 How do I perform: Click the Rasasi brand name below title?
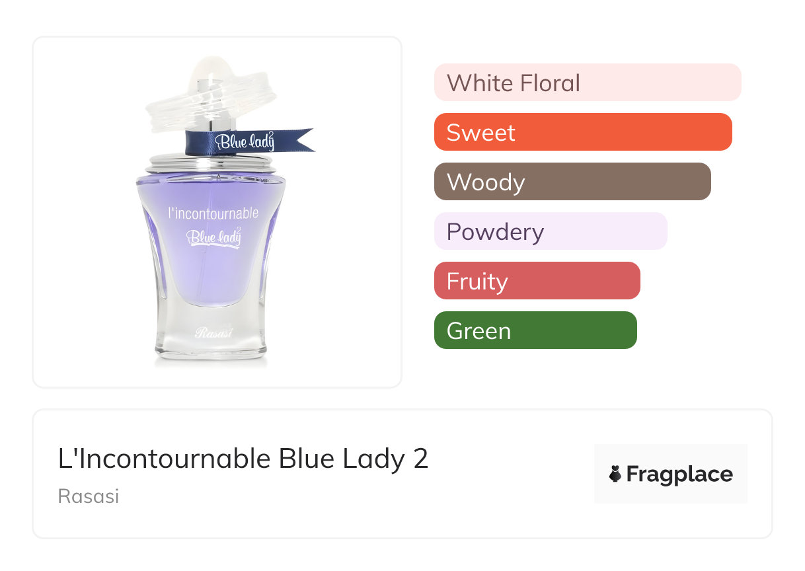pos(89,496)
